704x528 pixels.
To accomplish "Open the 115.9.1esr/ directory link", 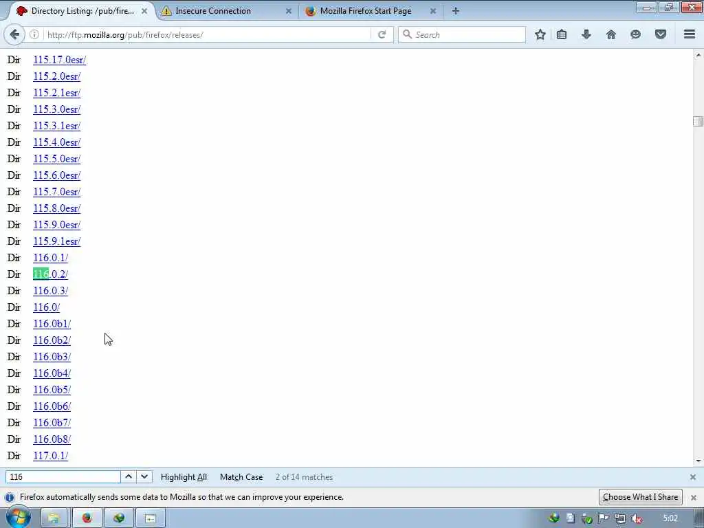I will pos(56,241).
